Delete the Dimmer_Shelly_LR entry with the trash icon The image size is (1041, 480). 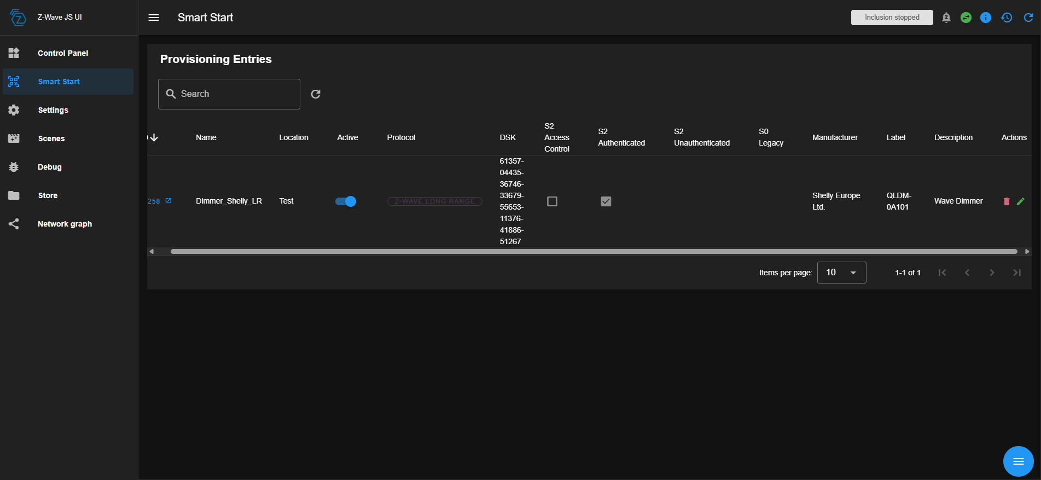pyautogui.click(x=1006, y=201)
